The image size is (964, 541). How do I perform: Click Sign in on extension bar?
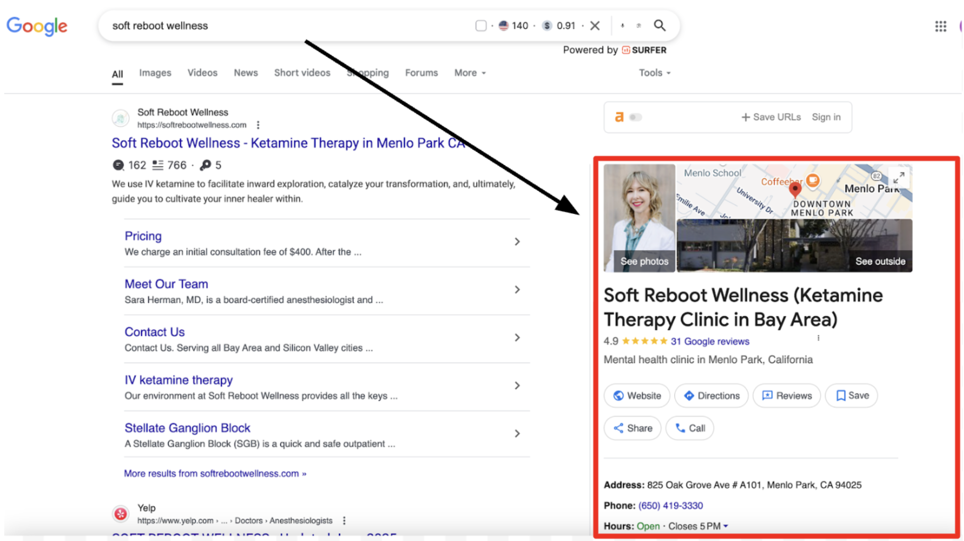(x=826, y=117)
